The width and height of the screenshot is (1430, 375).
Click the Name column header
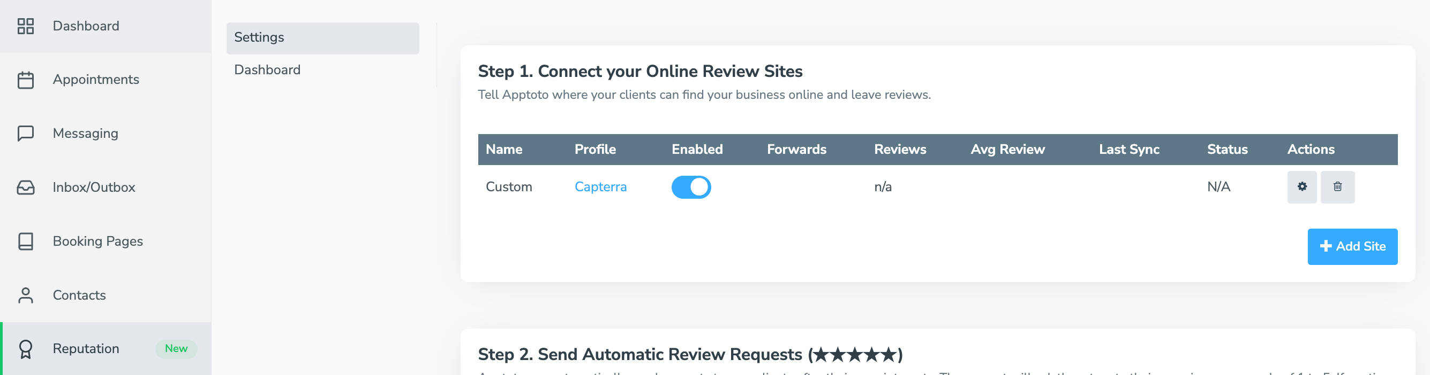click(503, 150)
